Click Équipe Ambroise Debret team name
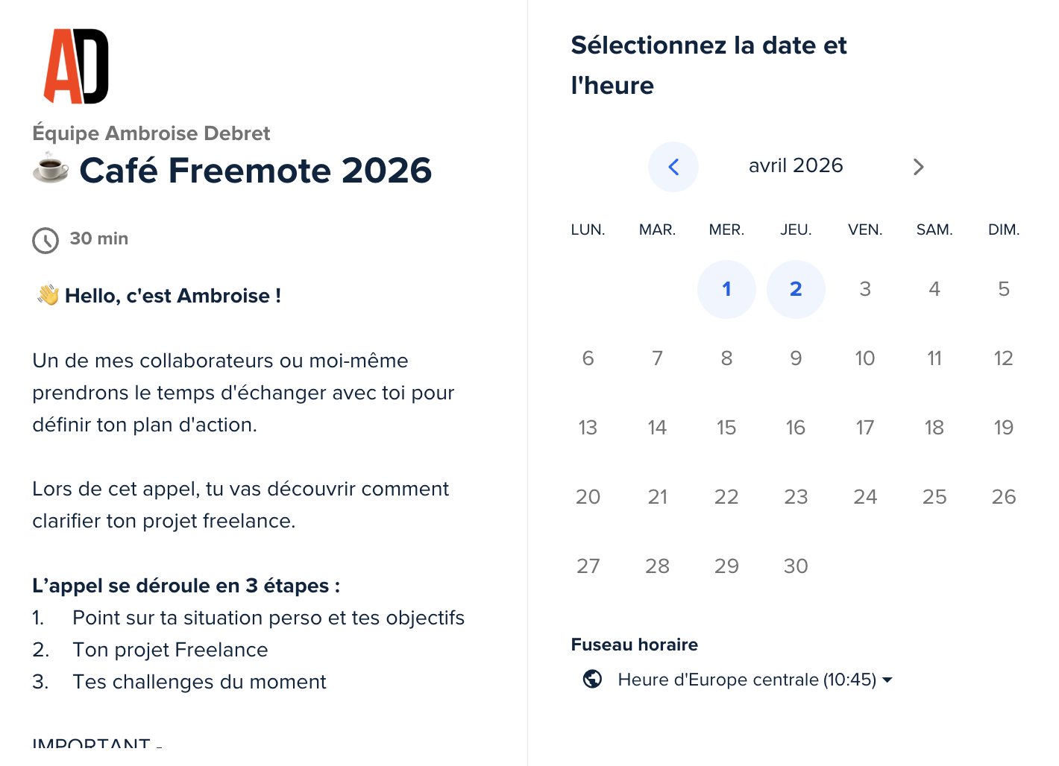The width and height of the screenshot is (1059, 766). [151, 133]
